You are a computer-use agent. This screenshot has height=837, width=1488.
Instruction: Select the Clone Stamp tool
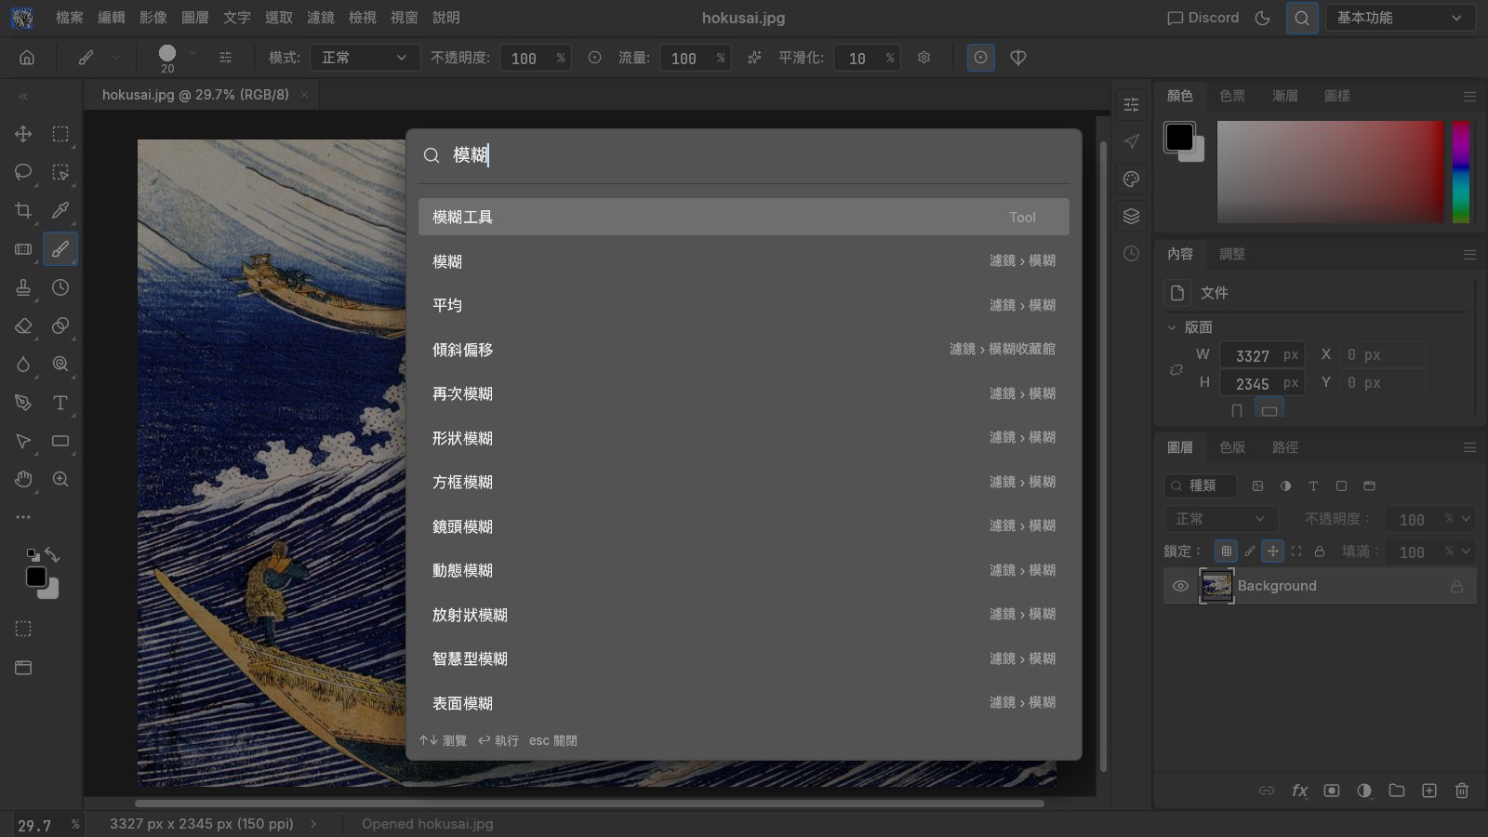(23, 287)
